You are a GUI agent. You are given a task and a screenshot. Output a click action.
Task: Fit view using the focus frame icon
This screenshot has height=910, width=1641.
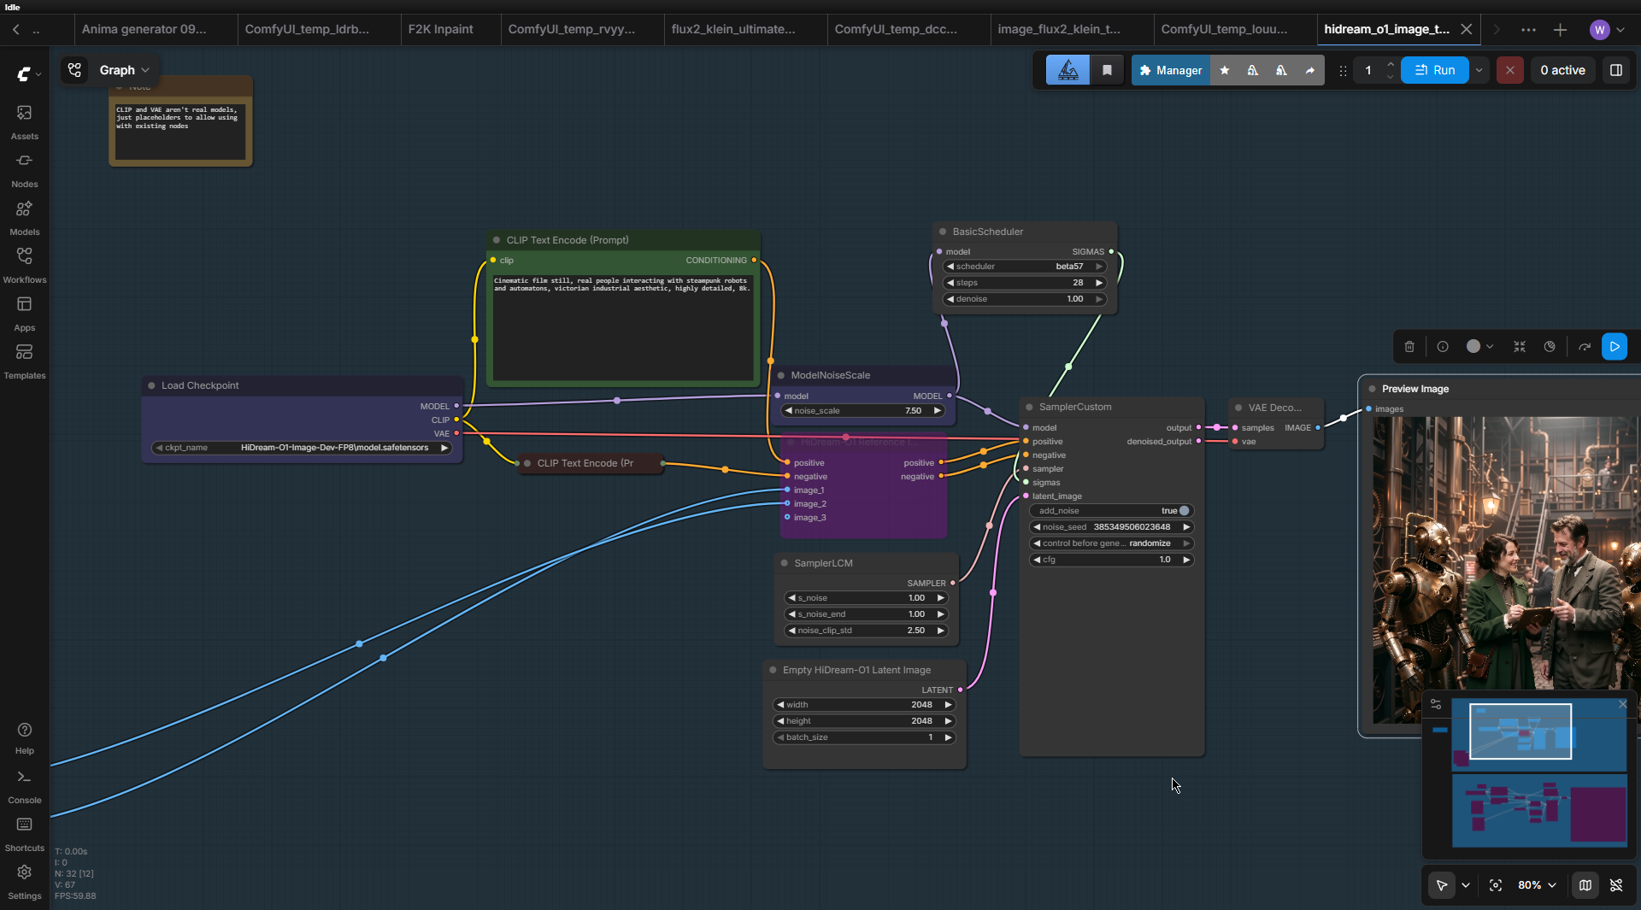click(x=1495, y=885)
